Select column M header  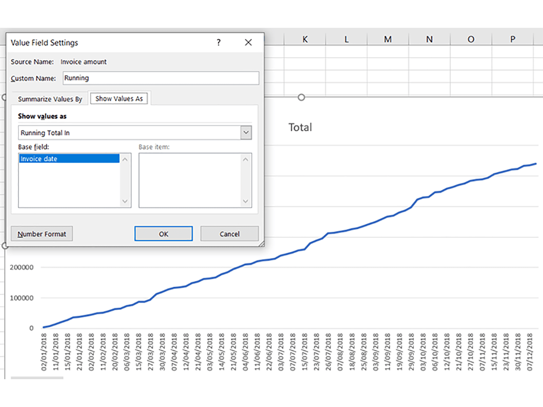(388, 39)
